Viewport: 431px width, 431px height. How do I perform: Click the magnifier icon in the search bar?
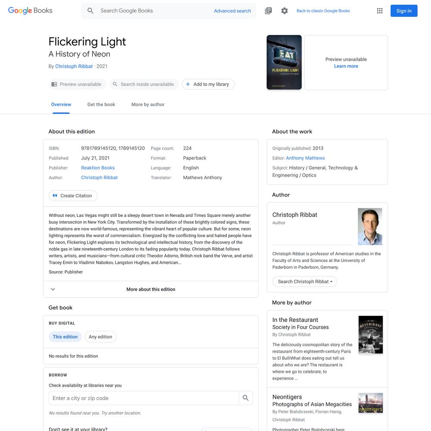[90, 11]
